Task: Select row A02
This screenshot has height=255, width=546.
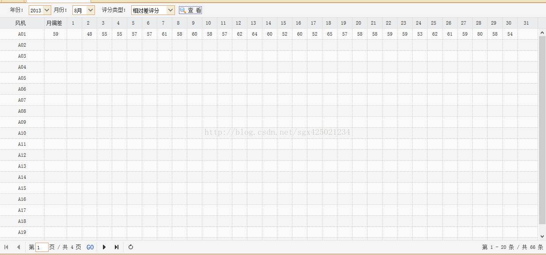Action: pyautogui.click(x=269, y=45)
